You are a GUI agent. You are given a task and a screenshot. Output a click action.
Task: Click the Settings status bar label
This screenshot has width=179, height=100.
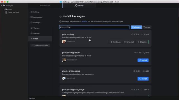[32, 98]
